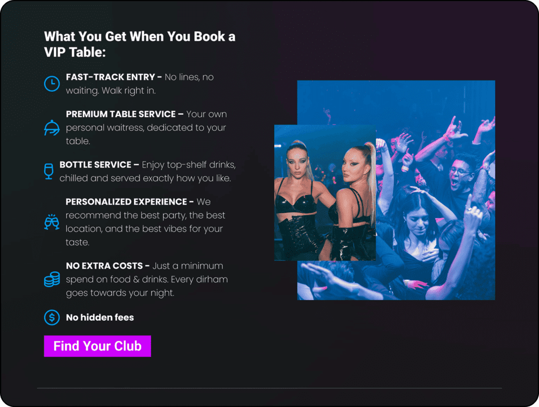Click the "FAST-TRACK ENTRY" bold label
Image resolution: width=539 pixels, height=407 pixels.
click(x=110, y=77)
